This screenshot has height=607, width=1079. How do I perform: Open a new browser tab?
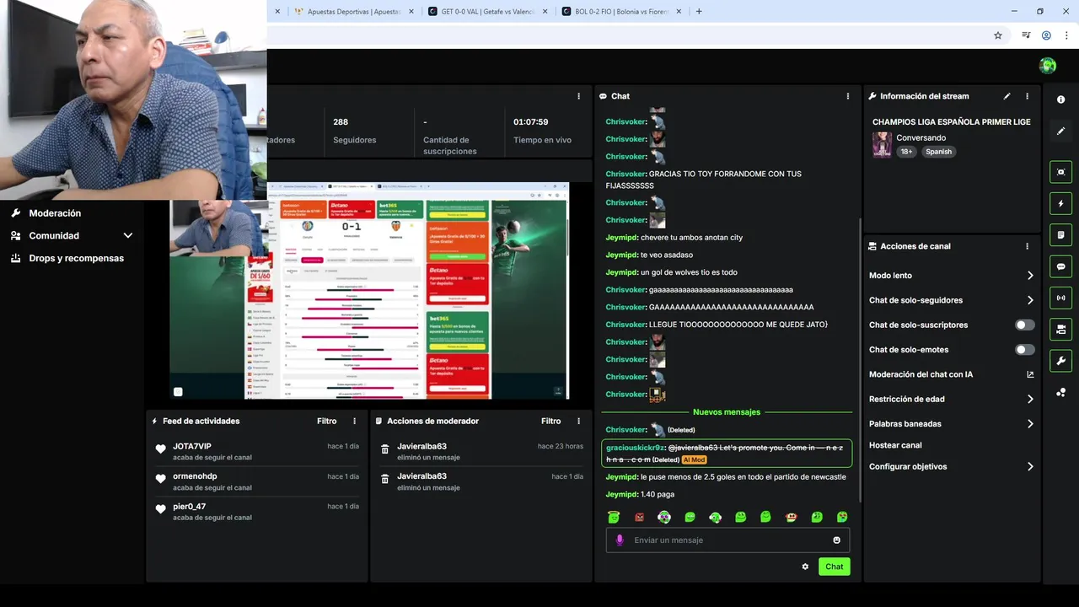699,12
